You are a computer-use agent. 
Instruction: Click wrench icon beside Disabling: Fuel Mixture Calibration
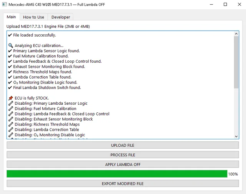[10, 109]
